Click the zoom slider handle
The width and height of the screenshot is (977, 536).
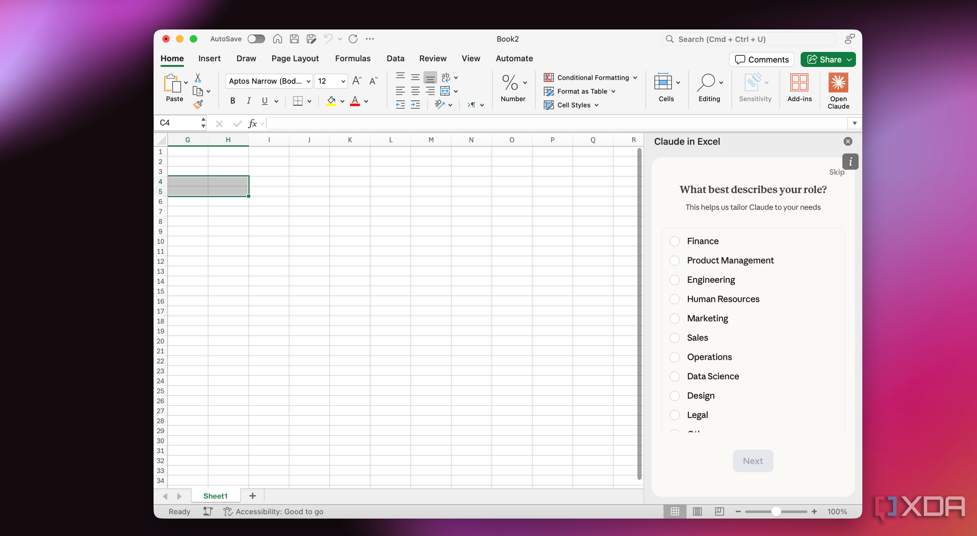pyautogui.click(x=776, y=512)
